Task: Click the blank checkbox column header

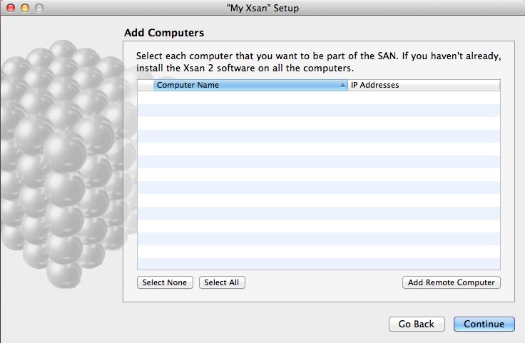Action: coord(146,85)
